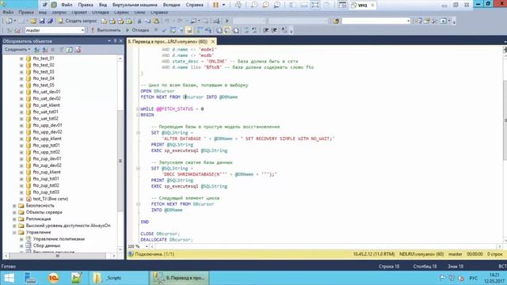Select fto_zup_tst03 database

click(46, 192)
